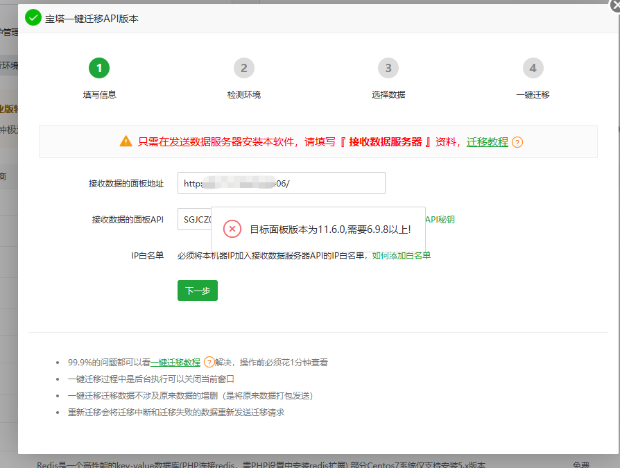The image size is (620, 468).
Task: Click the green success checkmark icon
Action: click(x=33, y=17)
